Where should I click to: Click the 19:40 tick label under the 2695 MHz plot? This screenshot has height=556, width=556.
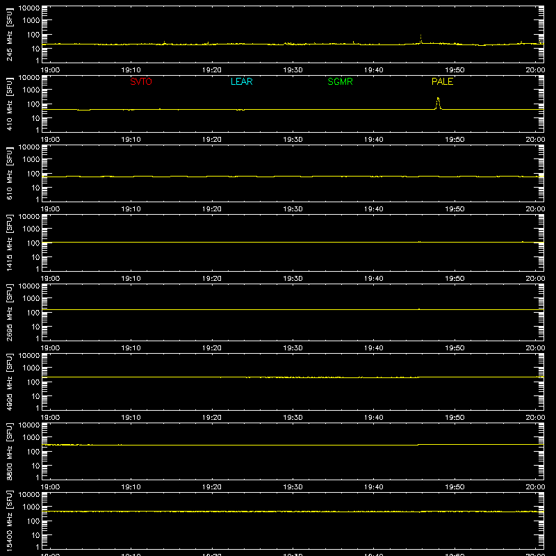[373, 348]
